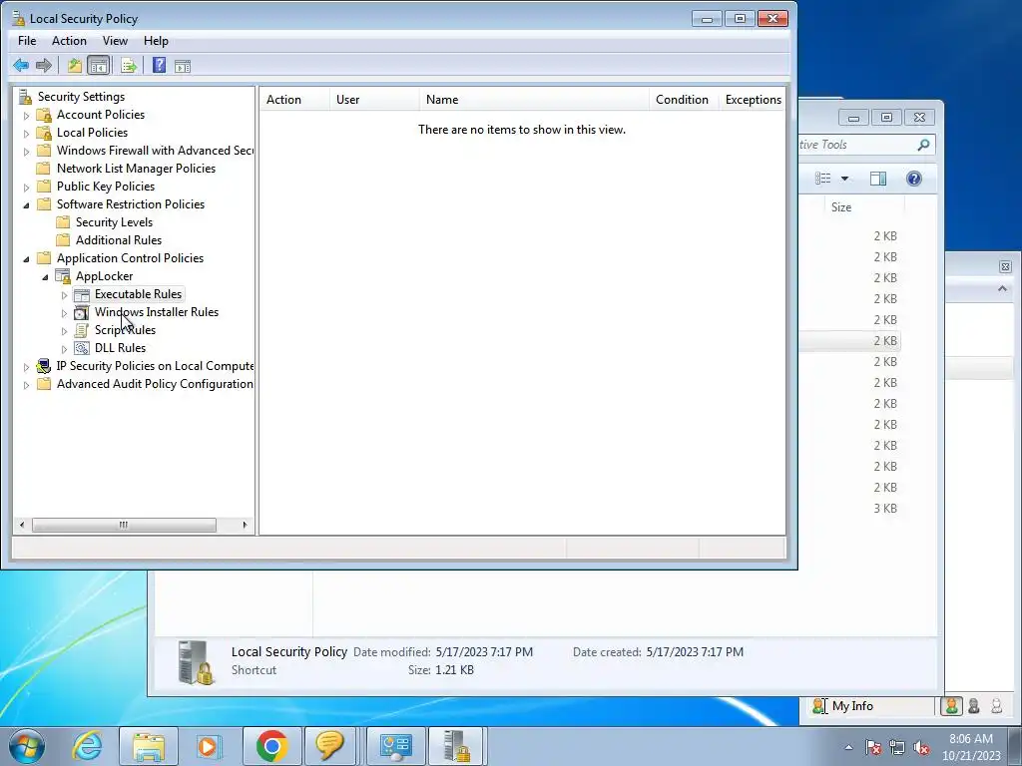Sort by the User column header
The image size is (1022, 766).
click(x=375, y=100)
